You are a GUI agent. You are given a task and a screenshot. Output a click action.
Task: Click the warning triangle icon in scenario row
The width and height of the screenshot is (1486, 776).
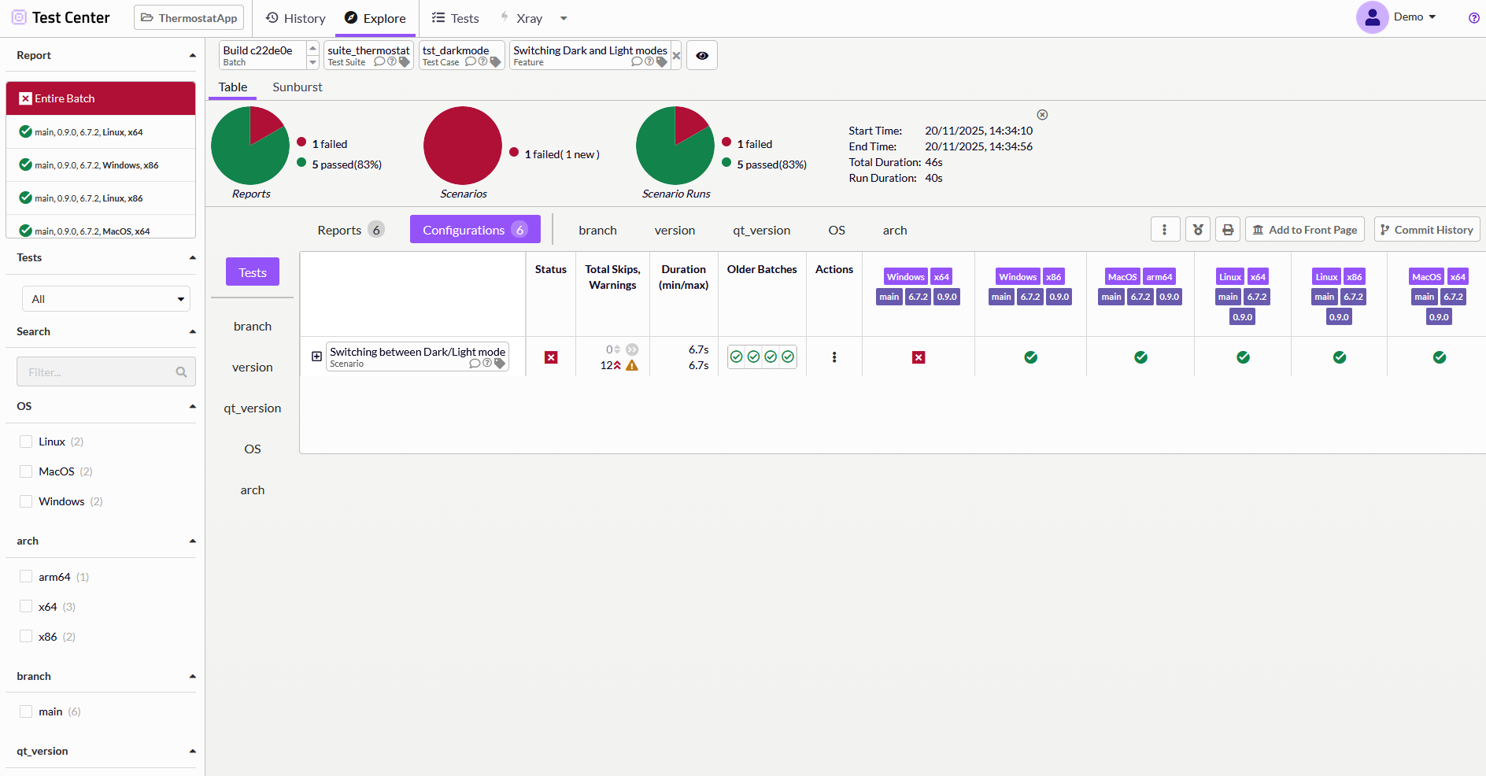632,365
